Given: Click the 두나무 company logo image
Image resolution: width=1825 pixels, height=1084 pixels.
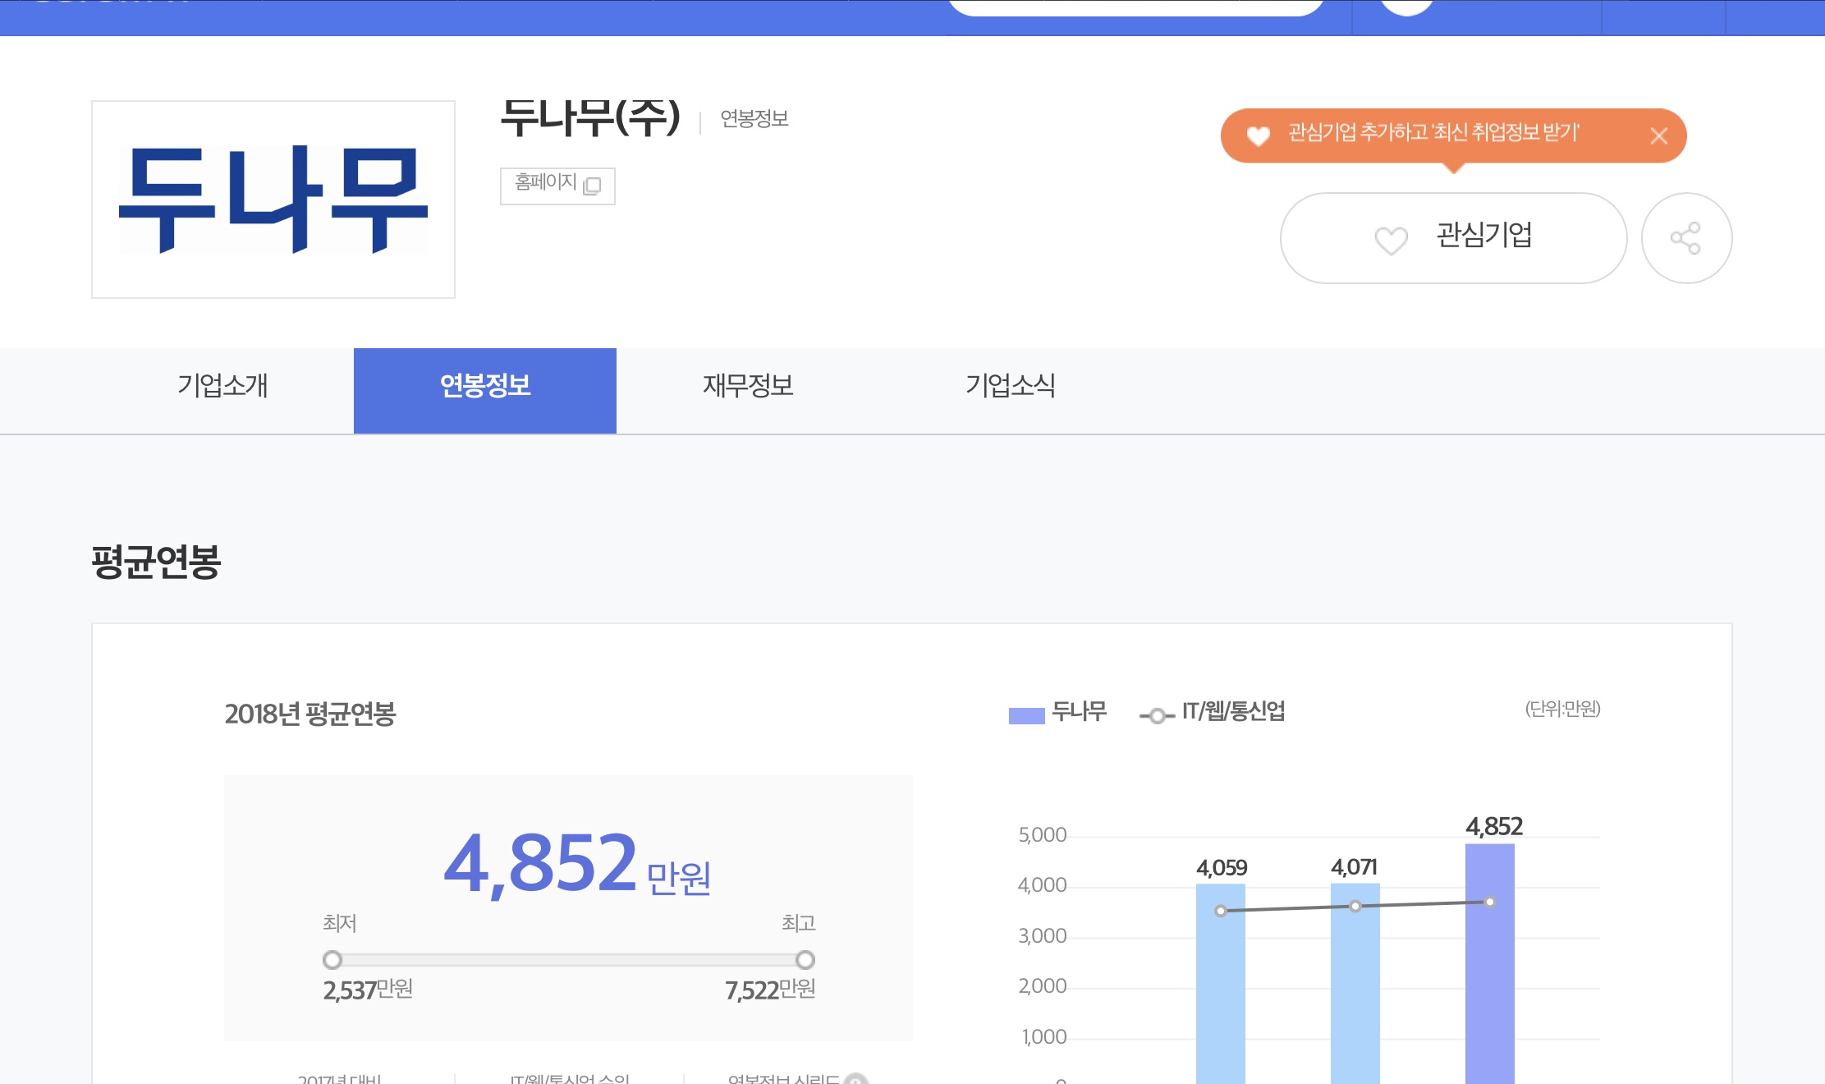Looking at the screenshot, I should coord(273,200).
